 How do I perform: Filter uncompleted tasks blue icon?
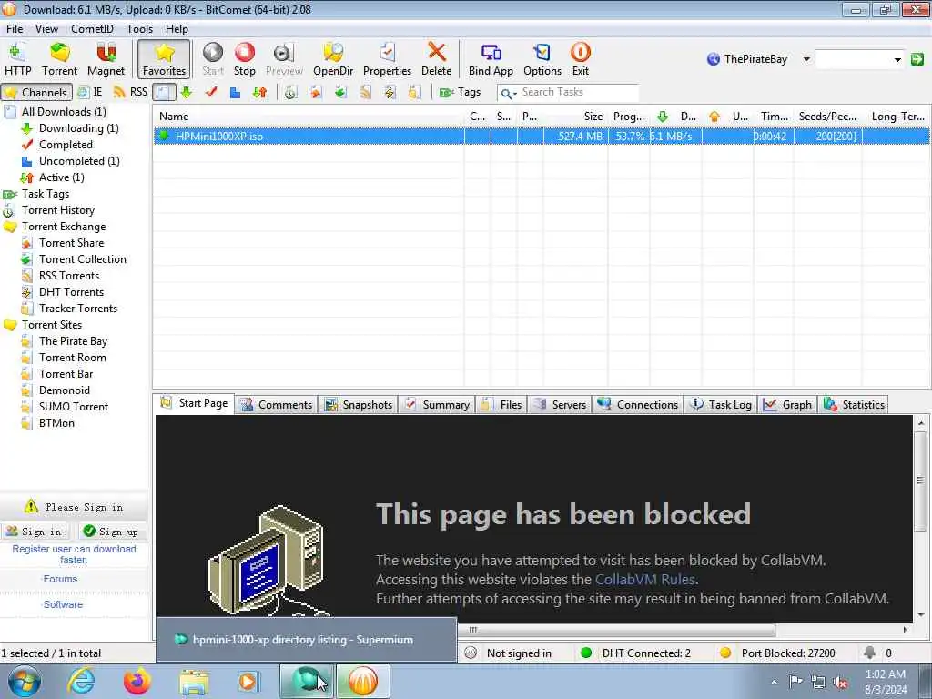tap(236, 92)
